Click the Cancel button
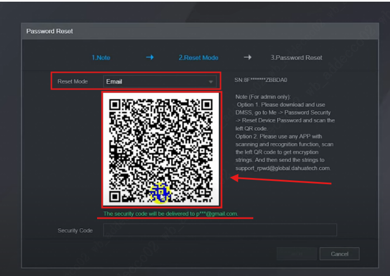 click(339, 254)
